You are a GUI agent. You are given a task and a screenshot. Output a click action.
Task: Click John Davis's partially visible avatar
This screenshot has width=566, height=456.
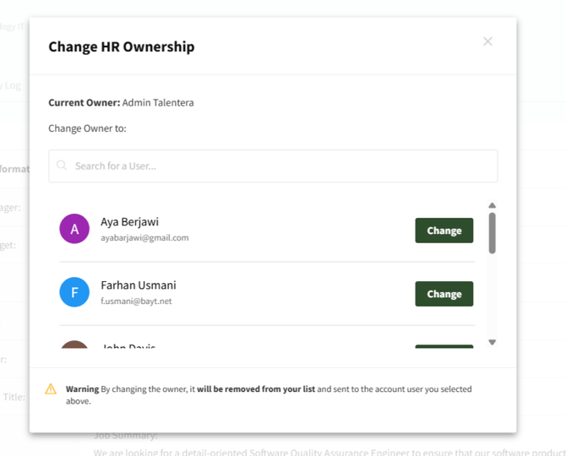[74, 345]
